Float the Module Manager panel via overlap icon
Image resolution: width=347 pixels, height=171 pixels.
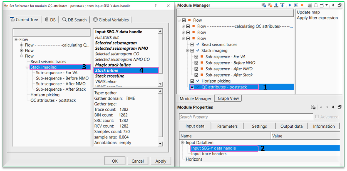coord(339,5)
